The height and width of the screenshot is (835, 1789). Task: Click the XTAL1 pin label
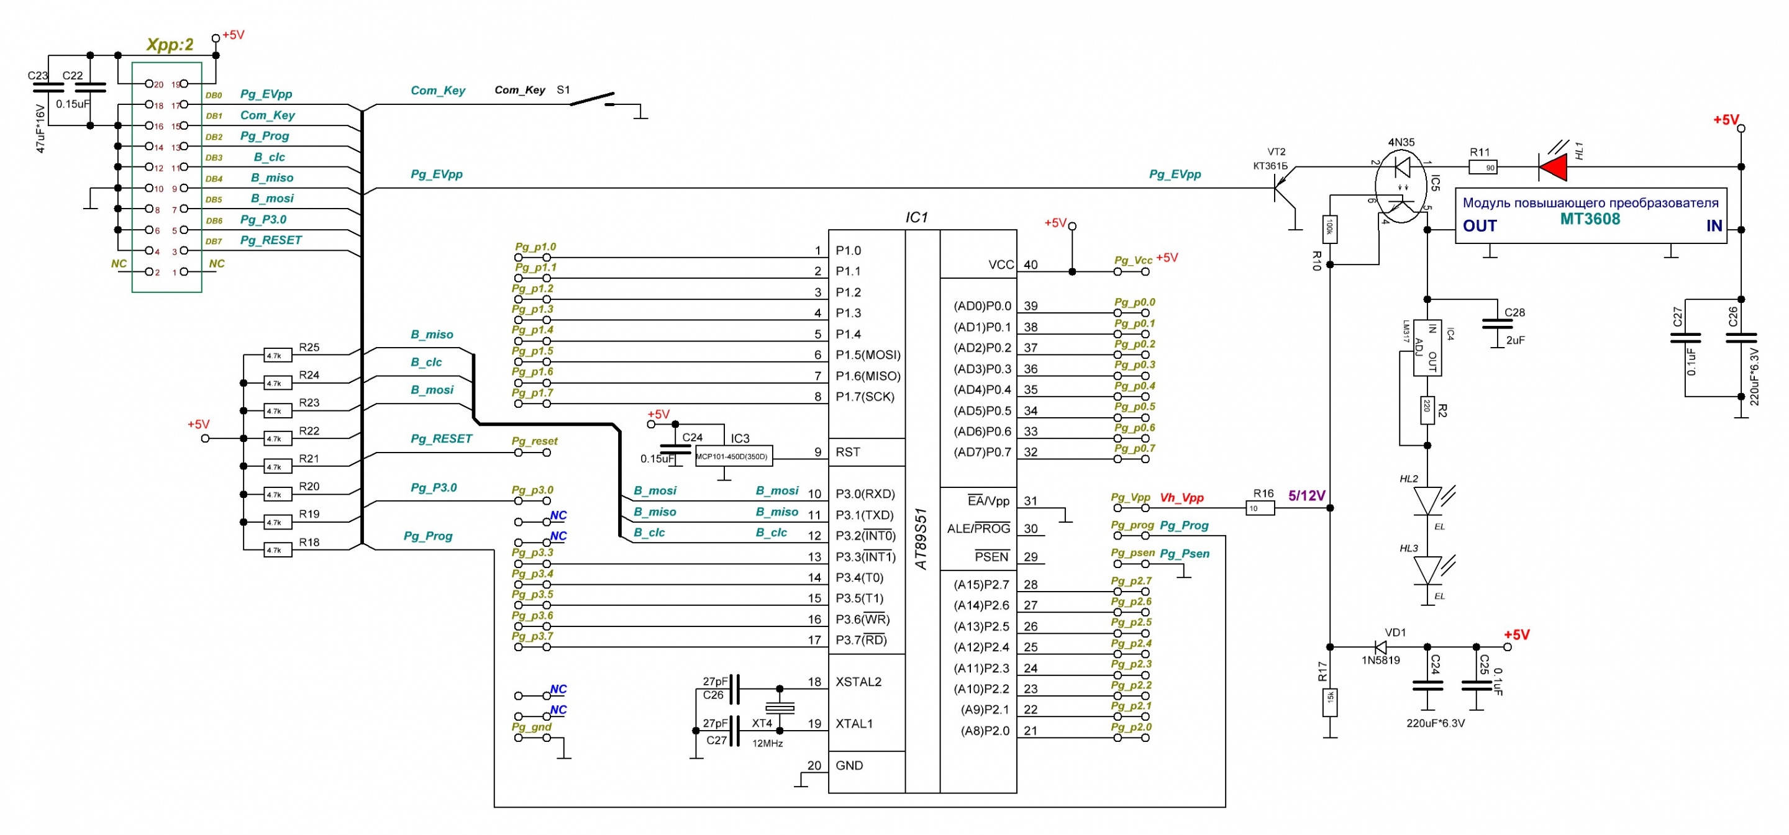854,723
